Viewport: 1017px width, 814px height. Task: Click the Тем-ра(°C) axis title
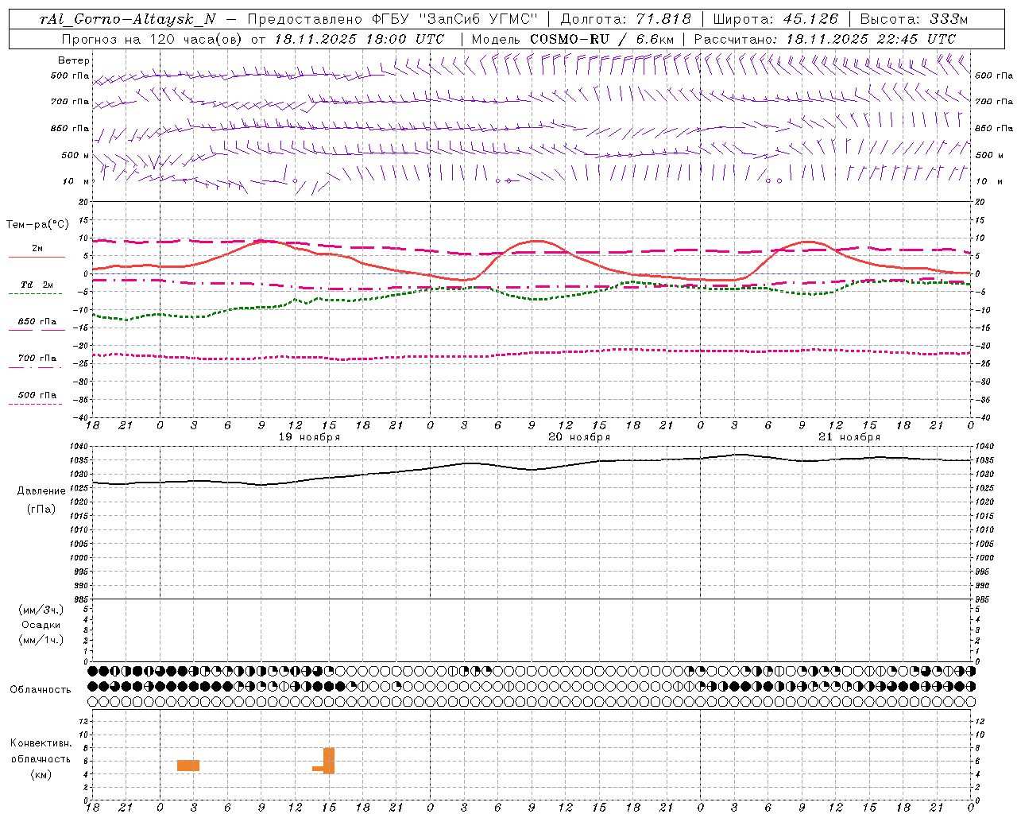(x=37, y=225)
